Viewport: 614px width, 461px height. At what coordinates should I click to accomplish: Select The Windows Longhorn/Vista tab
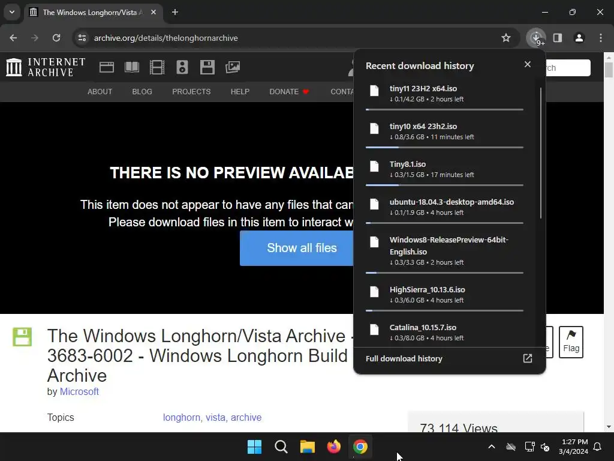pyautogui.click(x=94, y=13)
